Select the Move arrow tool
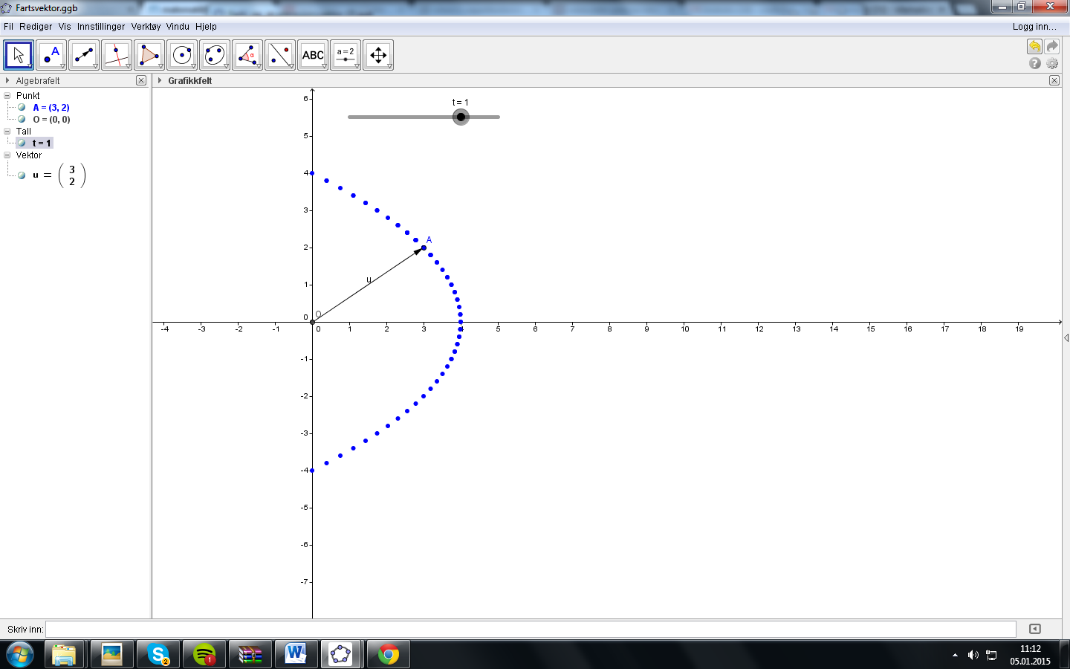 pyautogui.click(x=19, y=55)
